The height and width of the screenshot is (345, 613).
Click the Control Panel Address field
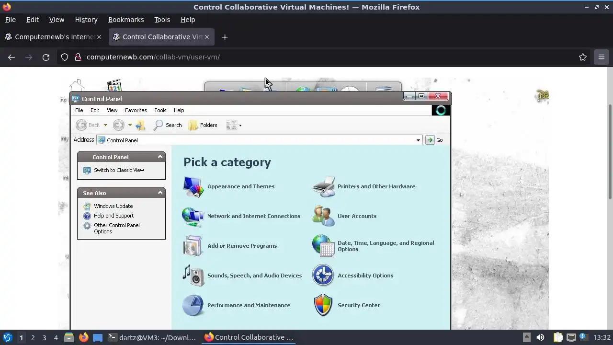click(259, 140)
